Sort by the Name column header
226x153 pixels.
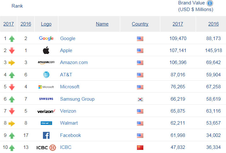tap(102, 24)
